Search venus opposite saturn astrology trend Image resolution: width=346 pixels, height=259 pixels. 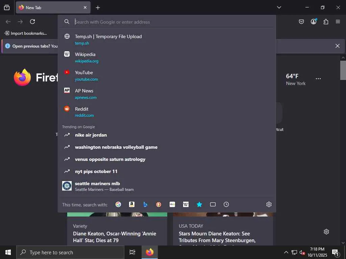click(167, 159)
